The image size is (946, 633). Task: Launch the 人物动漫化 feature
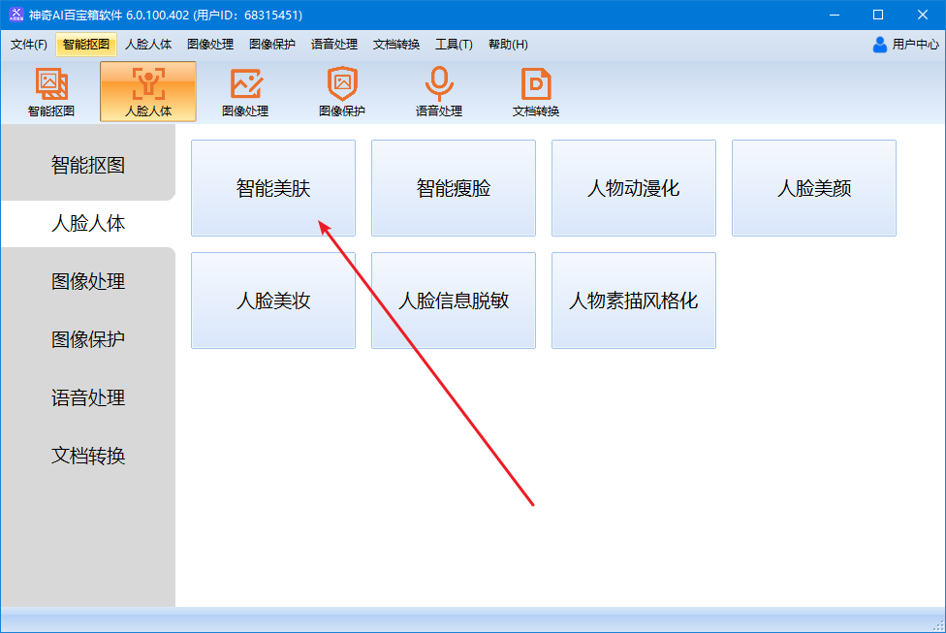[x=634, y=188]
